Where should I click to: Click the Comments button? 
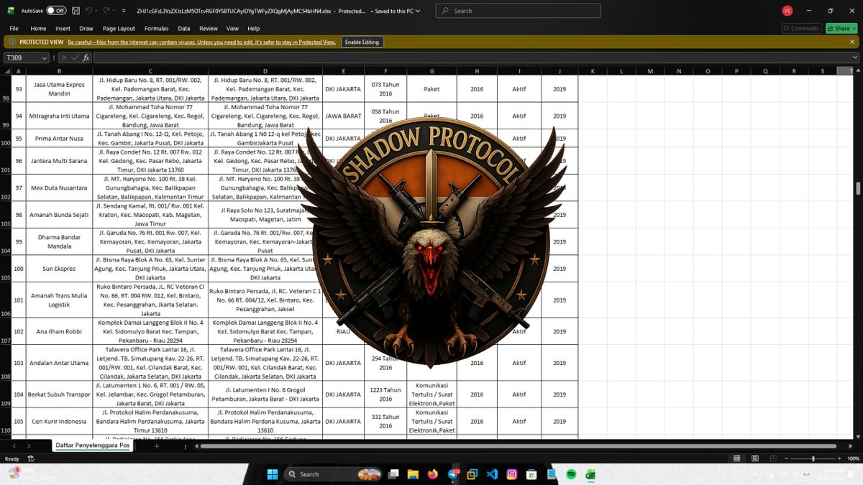[x=801, y=29]
